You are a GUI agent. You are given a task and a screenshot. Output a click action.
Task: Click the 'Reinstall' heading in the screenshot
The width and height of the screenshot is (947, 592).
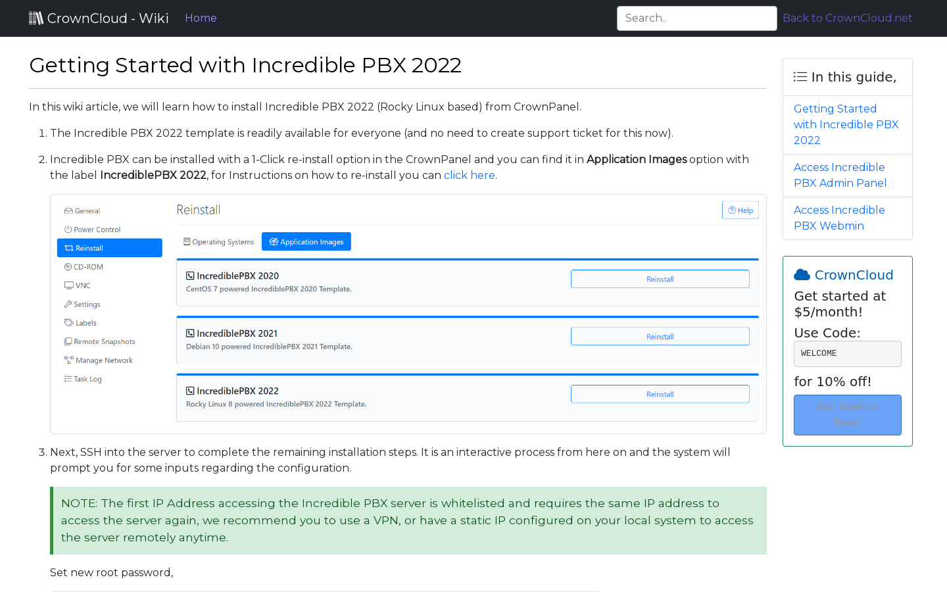[199, 210]
